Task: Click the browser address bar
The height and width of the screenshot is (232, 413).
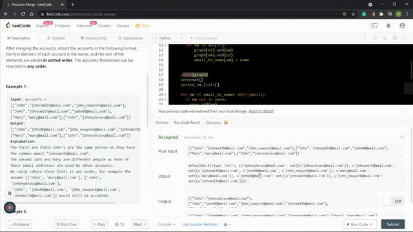Action: 190,14
